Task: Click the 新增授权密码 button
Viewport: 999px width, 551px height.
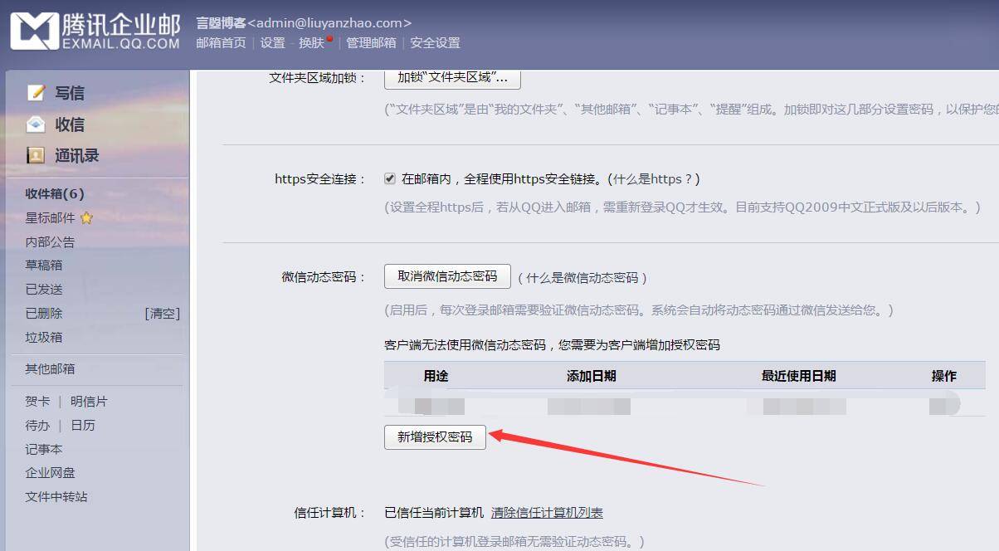Action: (x=435, y=436)
